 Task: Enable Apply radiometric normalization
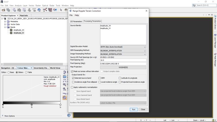(72, 87)
